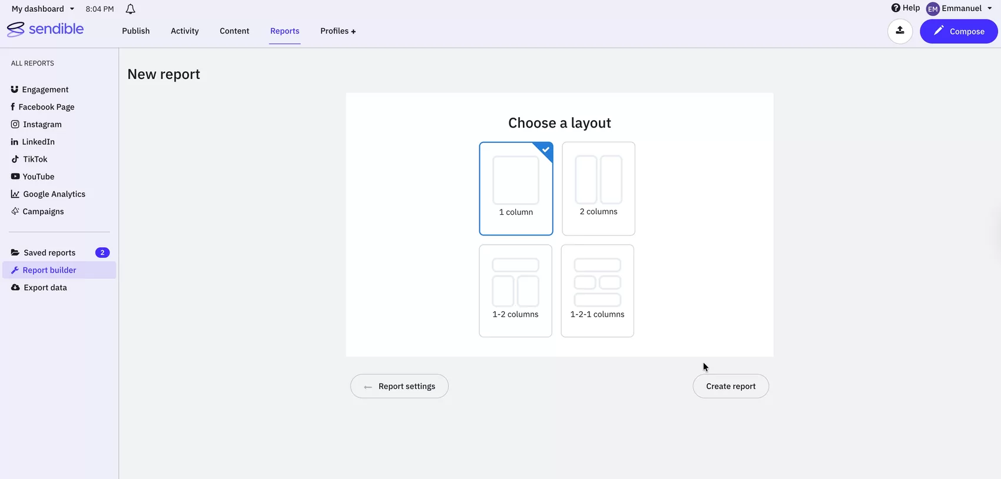Click the Saved reports count badge

tap(102, 252)
